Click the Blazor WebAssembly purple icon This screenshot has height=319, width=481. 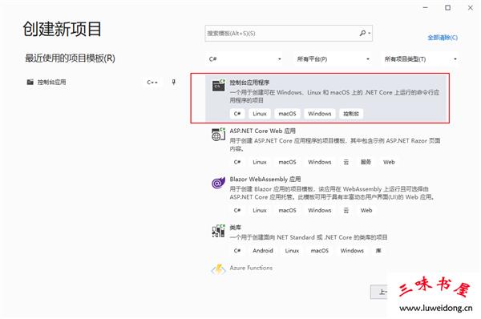[218, 183]
